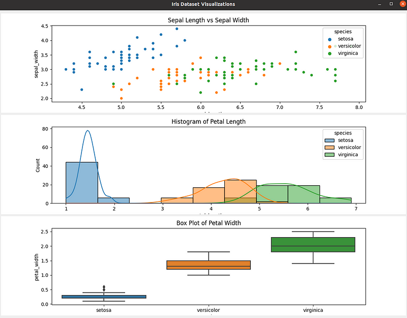Select 'setosa' label in the scatter plot legend
Viewport: 407px width, 318px height.
click(x=345, y=39)
